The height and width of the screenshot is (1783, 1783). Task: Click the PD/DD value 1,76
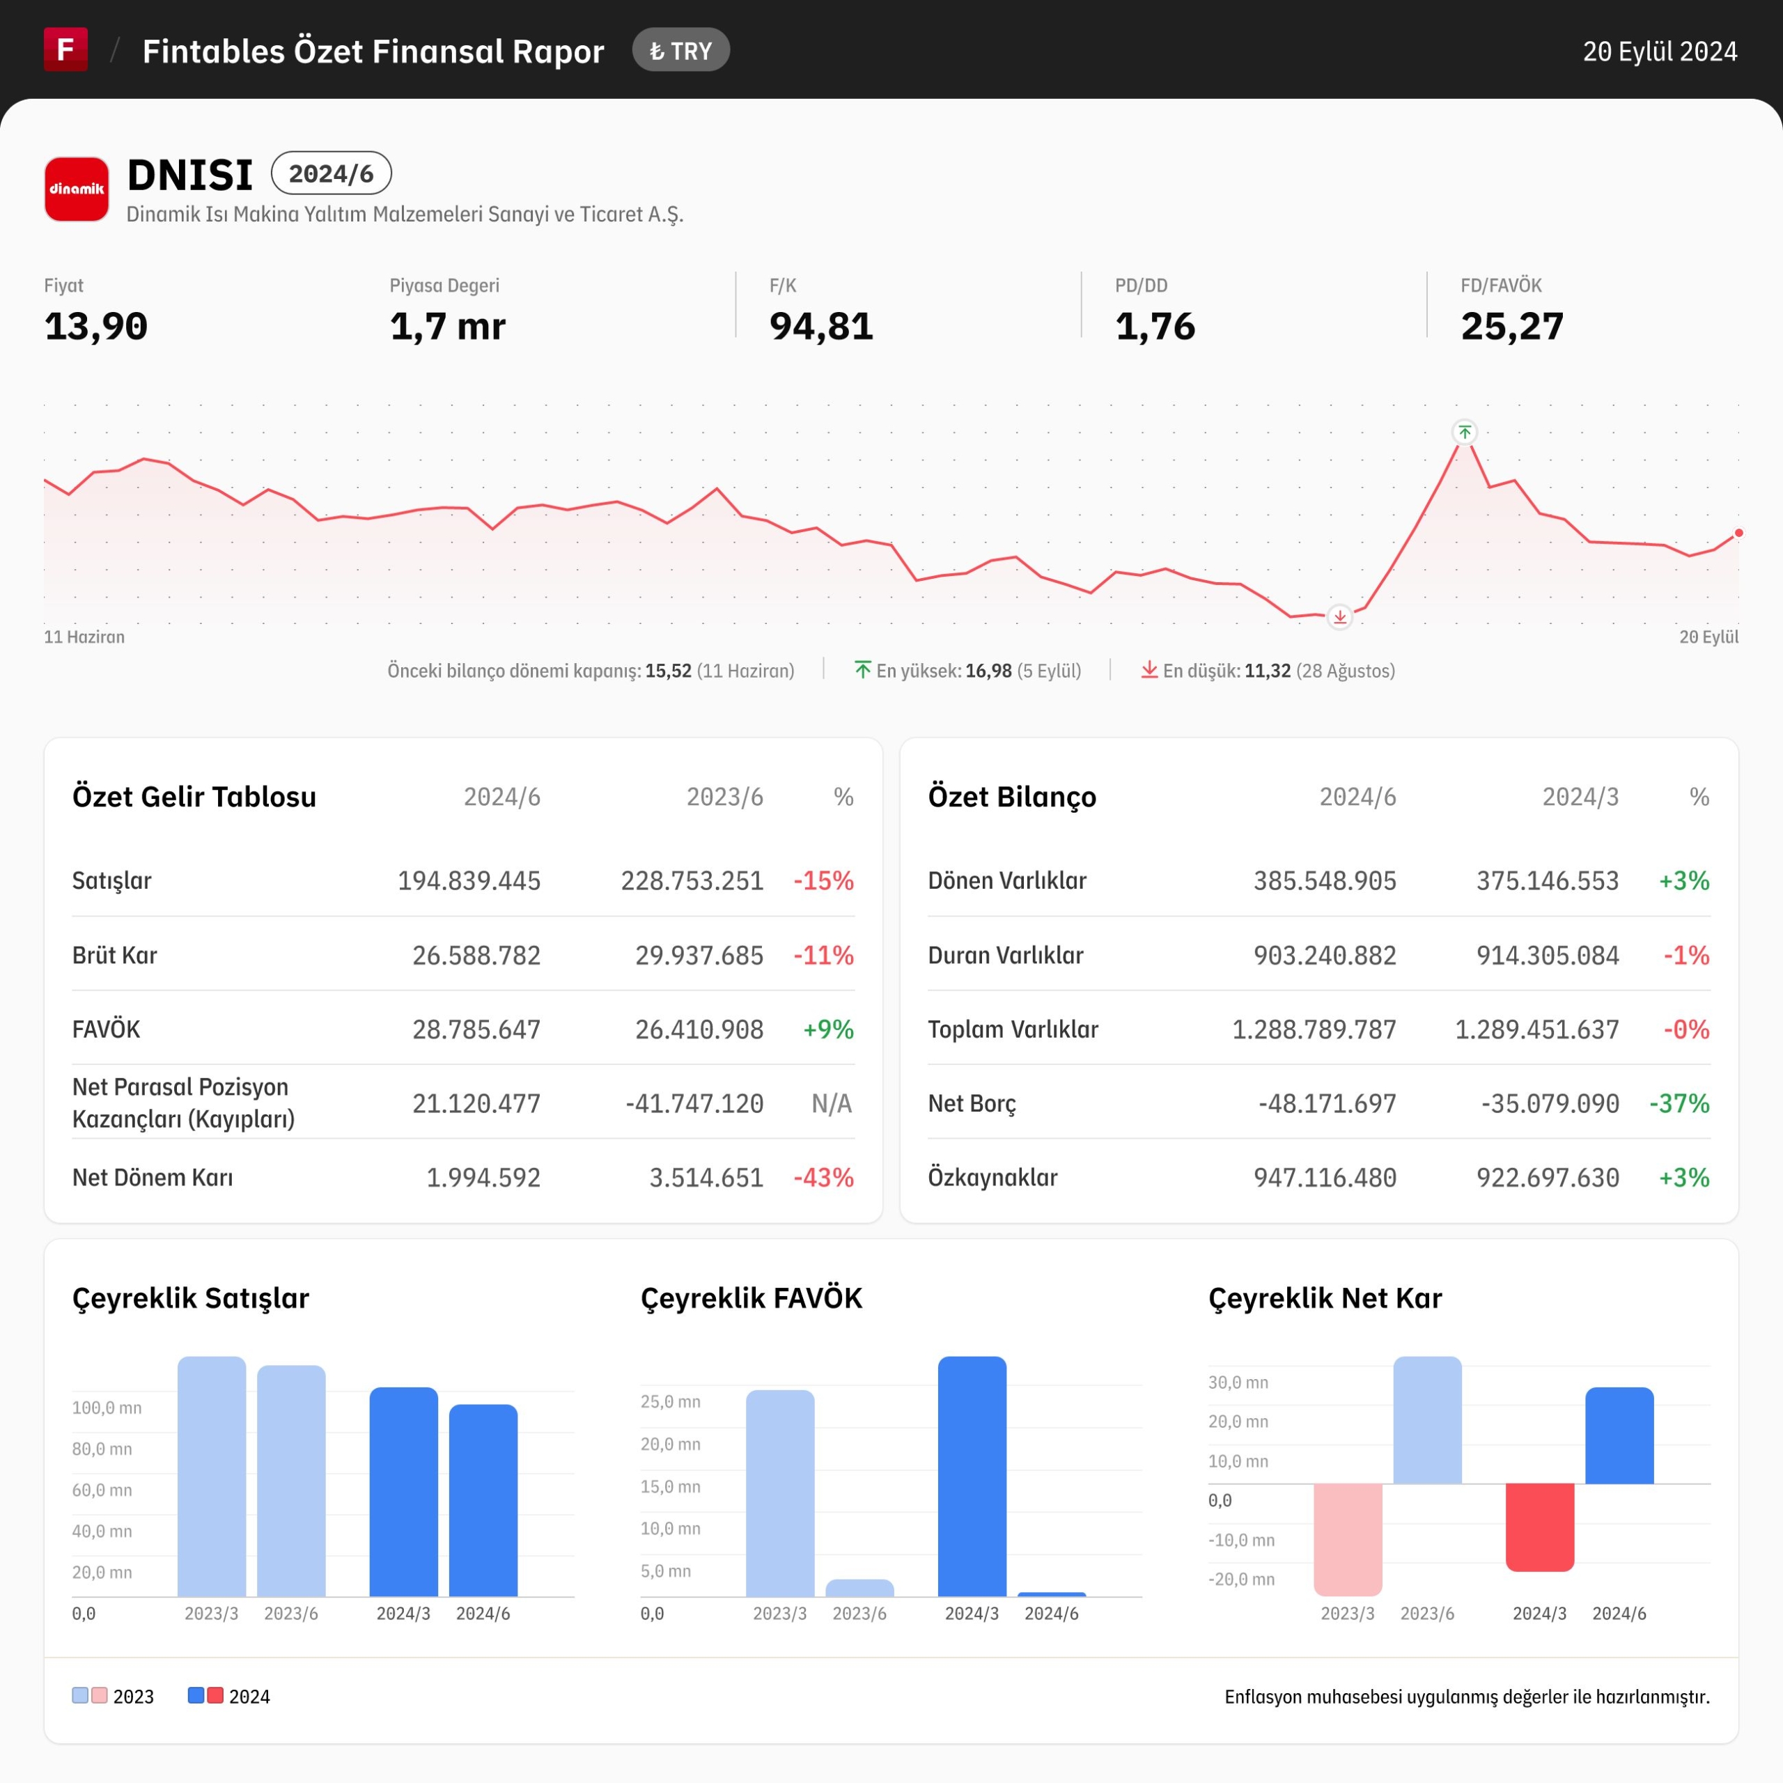1155,326
